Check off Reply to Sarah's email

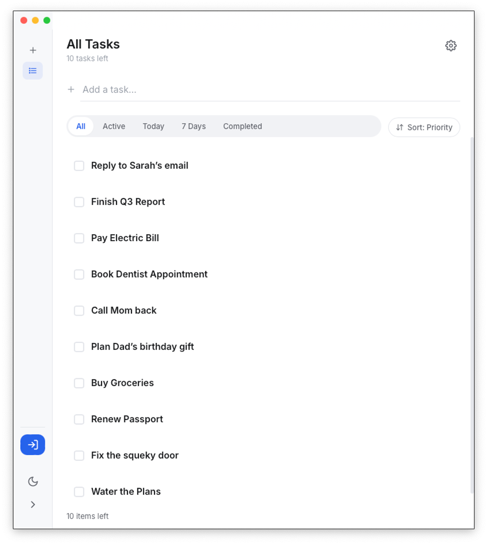(79, 166)
